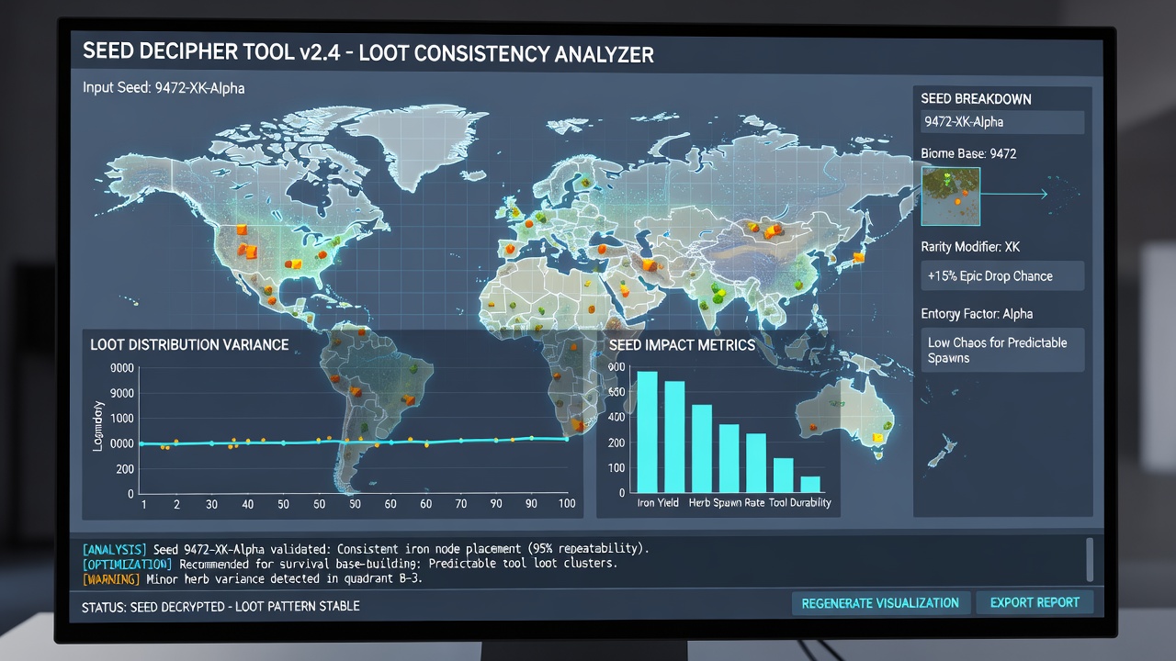Click the Seed Decipher Tool v2.4 title
This screenshot has width=1176, height=661.
coord(368,53)
